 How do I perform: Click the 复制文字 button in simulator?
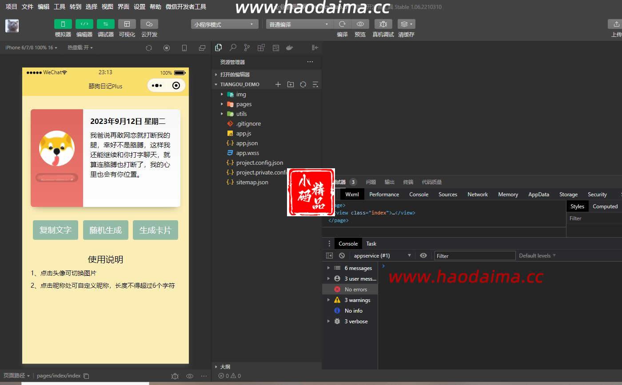click(x=56, y=230)
